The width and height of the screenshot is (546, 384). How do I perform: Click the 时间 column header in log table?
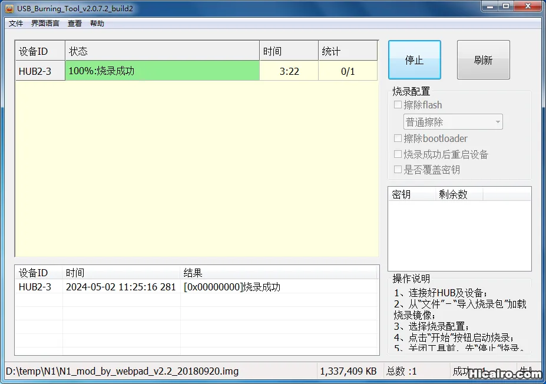[121, 273]
